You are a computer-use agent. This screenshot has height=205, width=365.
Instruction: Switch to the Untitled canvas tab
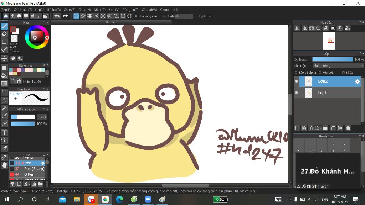(111, 22)
